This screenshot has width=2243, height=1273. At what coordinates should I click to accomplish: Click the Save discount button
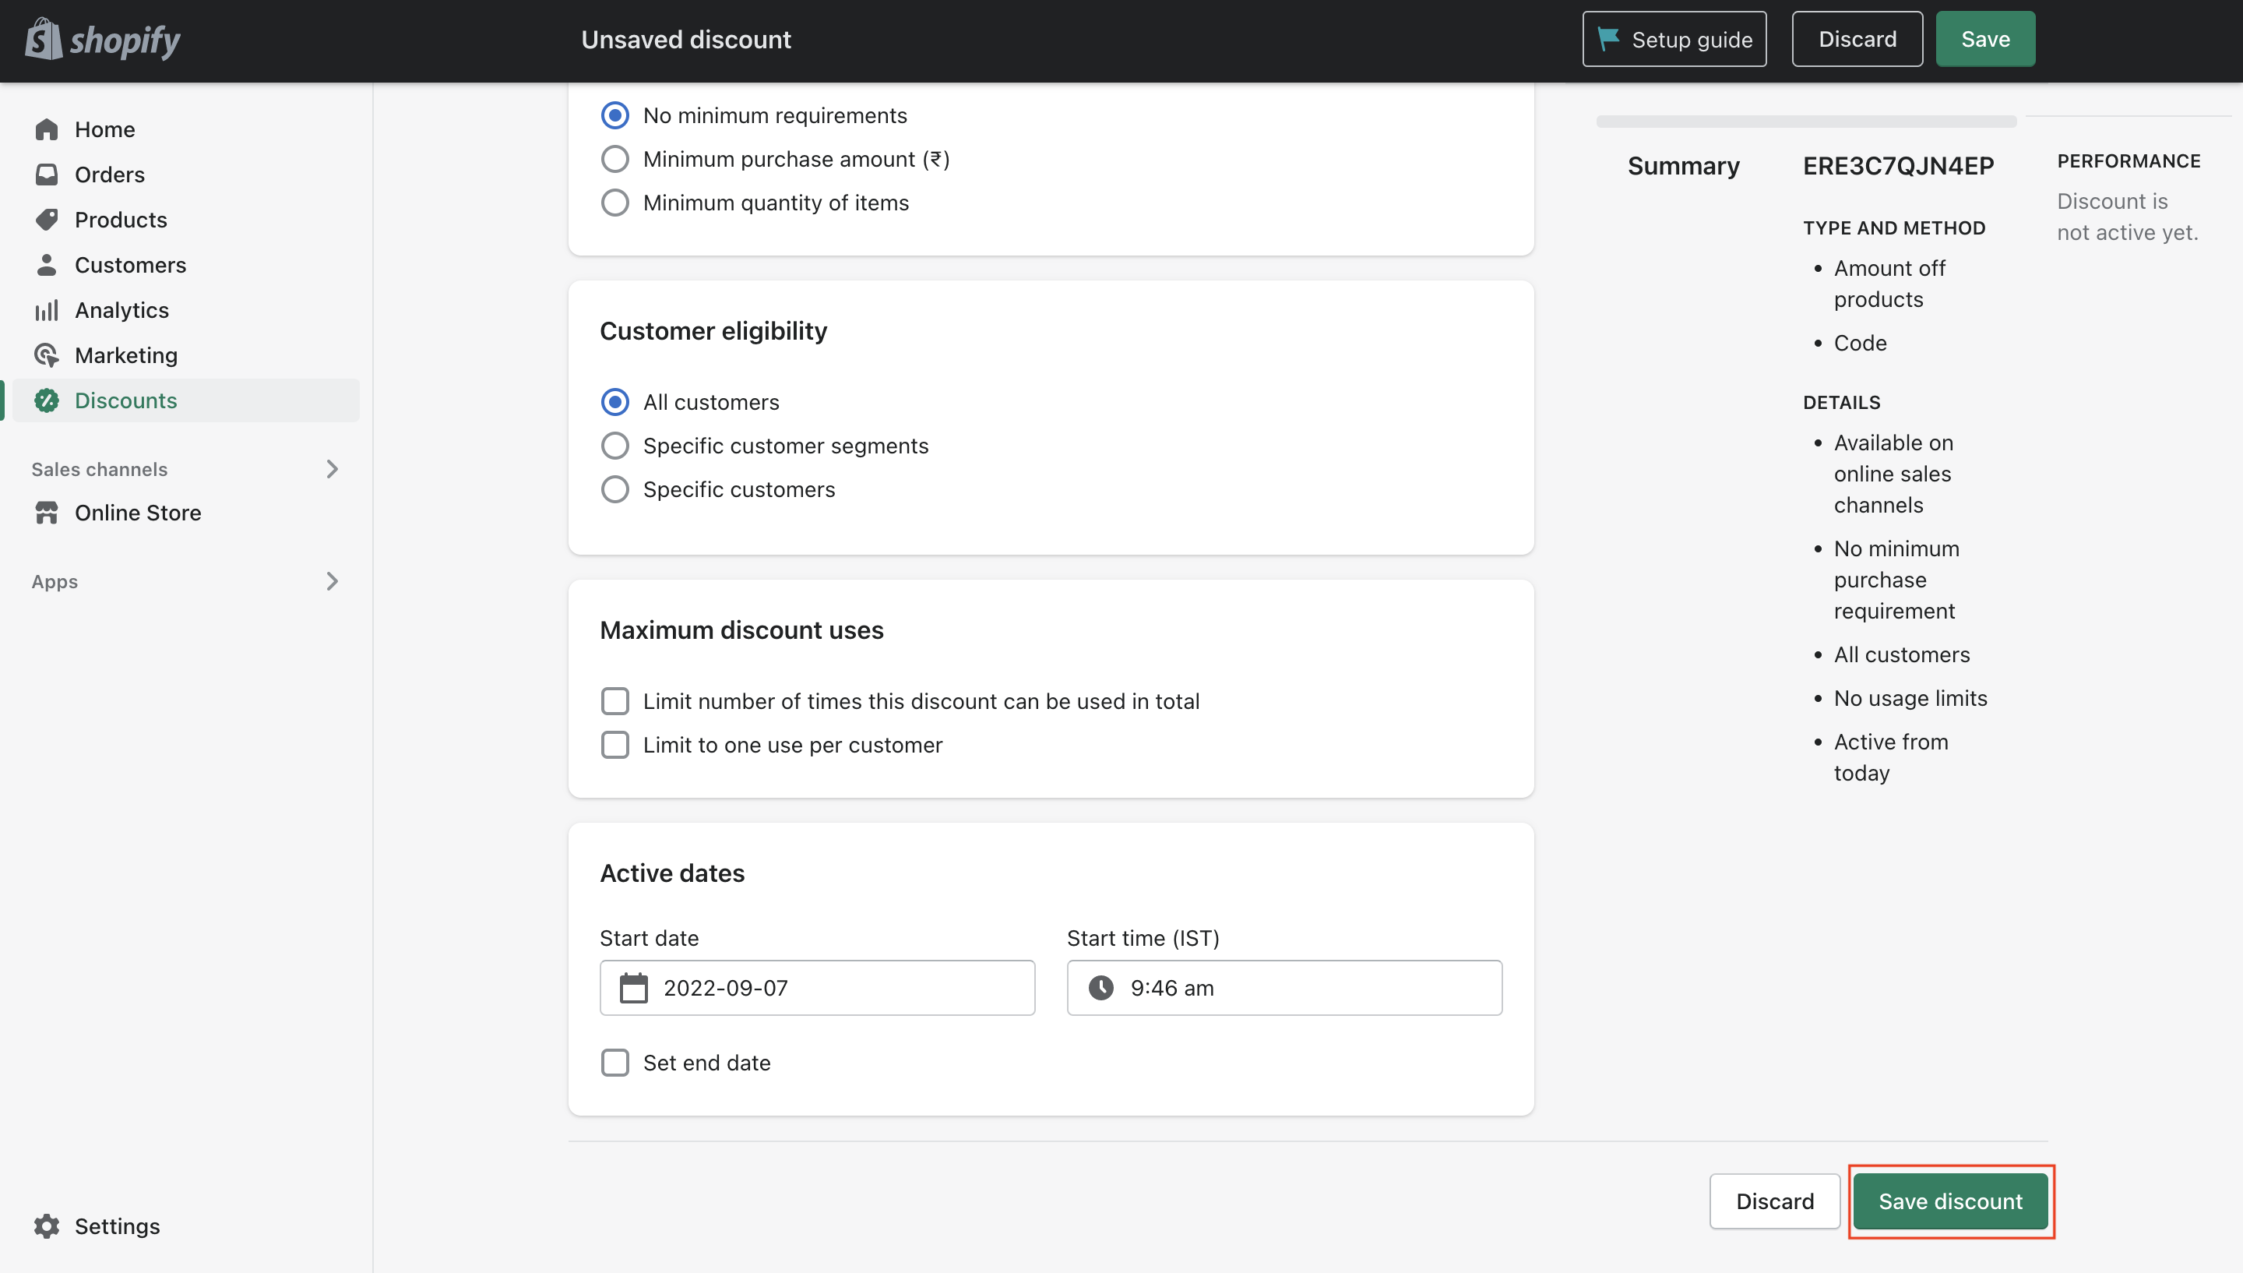[1950, 1201]
